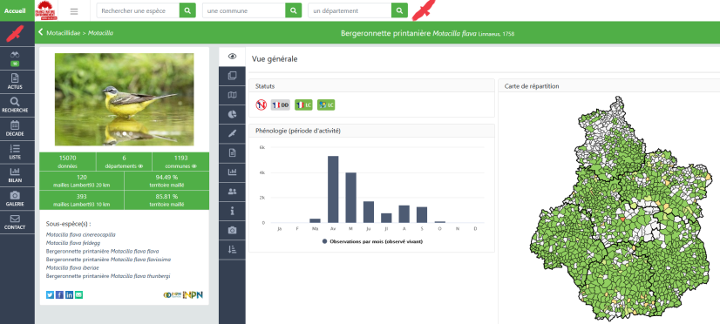Click the commune search magnifier button

(x=294, y=10)
